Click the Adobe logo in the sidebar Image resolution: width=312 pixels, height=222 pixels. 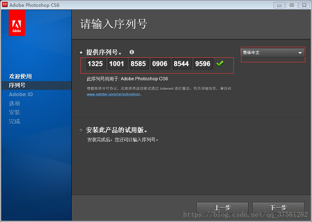[17, 23]
